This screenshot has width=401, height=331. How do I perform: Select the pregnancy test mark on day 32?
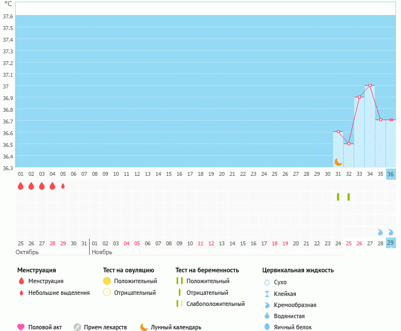click(x=349, y=197)
